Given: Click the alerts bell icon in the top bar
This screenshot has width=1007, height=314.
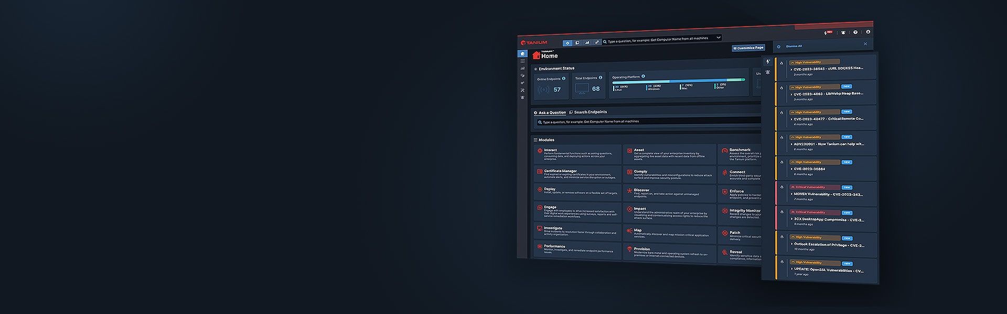Looking at the screenshot, I should coord(843,32).
